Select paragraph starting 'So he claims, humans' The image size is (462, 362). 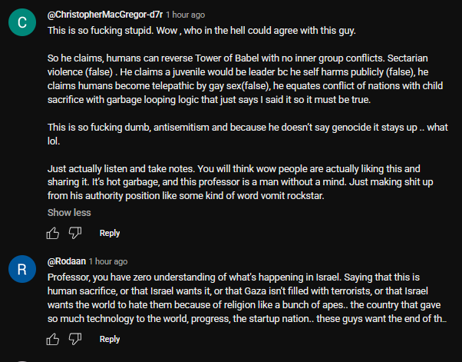tap(245, 78)
